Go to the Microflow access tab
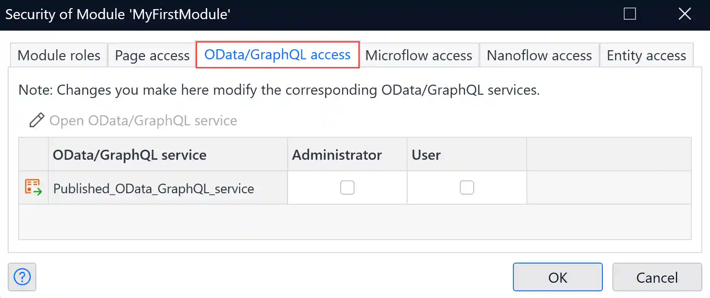Viewport: 710px width, 298px height. [419, 55]
